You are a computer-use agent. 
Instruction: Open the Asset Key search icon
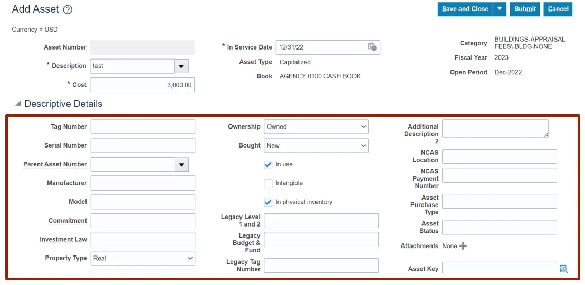pyautogui.click(x=563, y=269)
